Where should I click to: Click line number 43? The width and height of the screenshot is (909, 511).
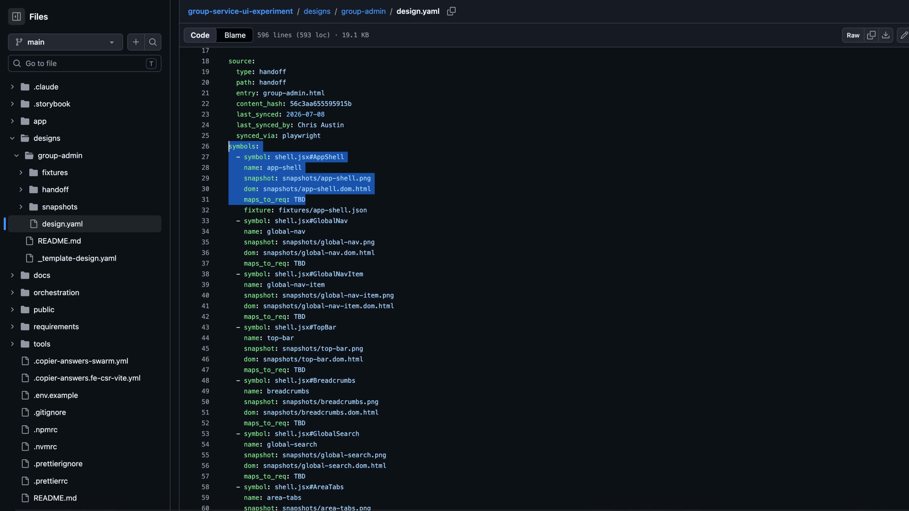tap(205, 327)
